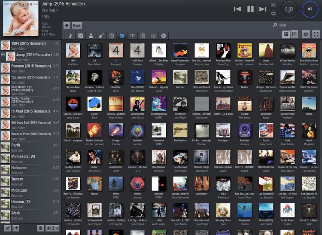
Task: Open the Kid A album by Radiohead
Action: pos(223,184)
